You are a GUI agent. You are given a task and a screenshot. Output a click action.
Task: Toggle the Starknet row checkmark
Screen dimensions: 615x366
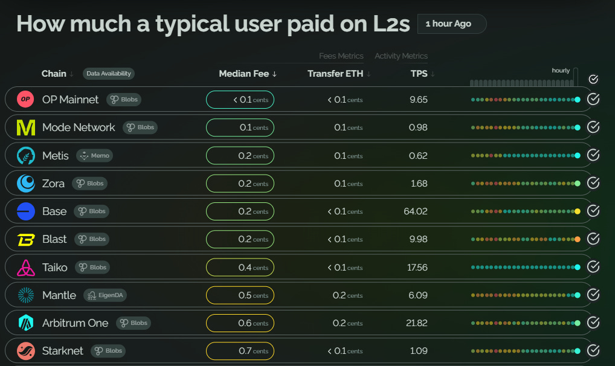click(x=593, y=351)
